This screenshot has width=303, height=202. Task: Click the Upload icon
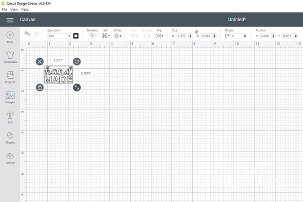[10, 158]
